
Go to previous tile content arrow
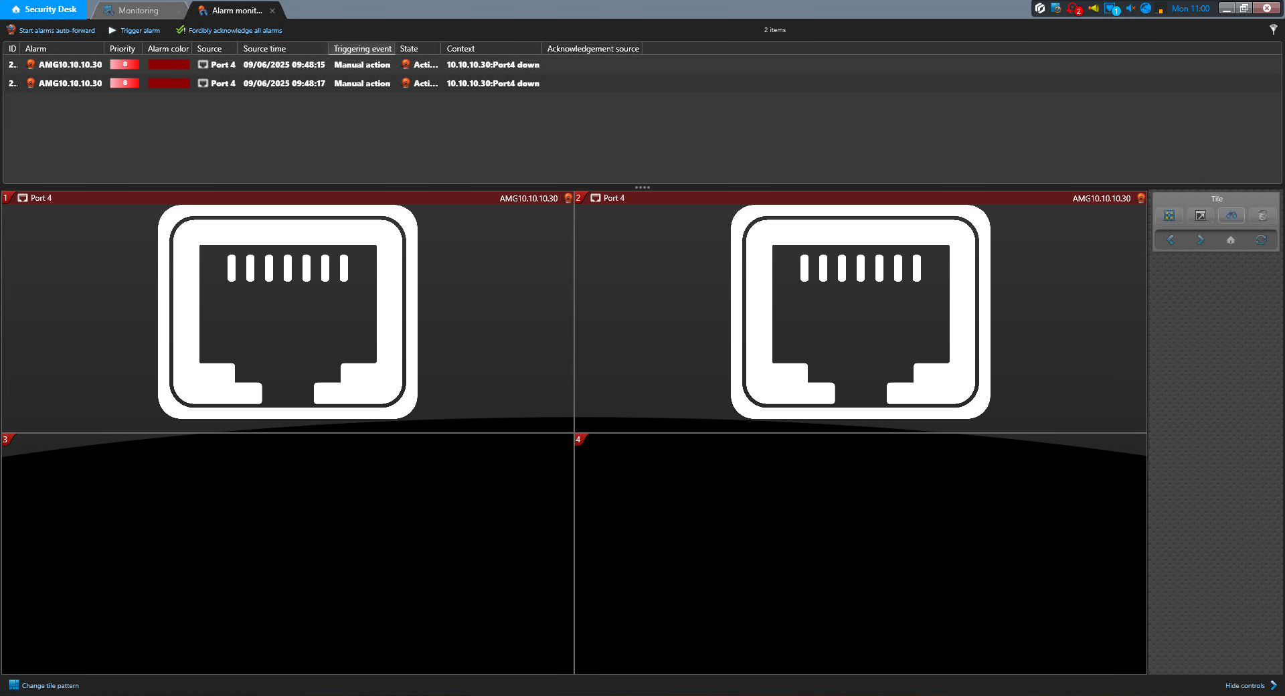(x=1171, y=240)
